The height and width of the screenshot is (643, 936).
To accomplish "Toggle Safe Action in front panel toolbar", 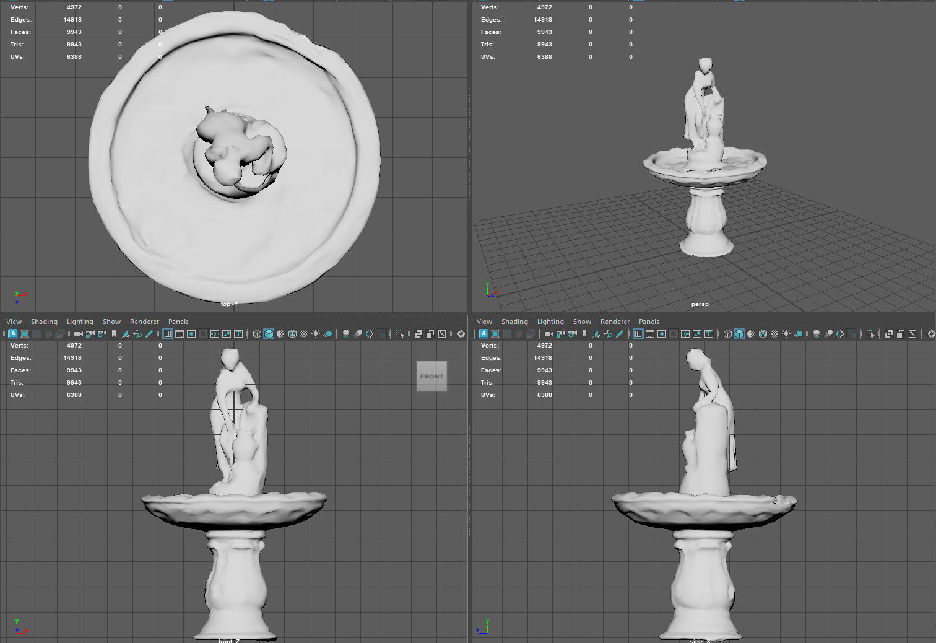I will pyautogui.click(x=227, y=334).
